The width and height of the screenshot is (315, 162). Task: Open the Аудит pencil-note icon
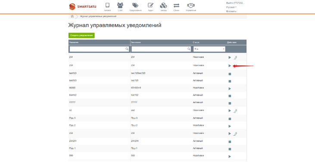(151, 5)
